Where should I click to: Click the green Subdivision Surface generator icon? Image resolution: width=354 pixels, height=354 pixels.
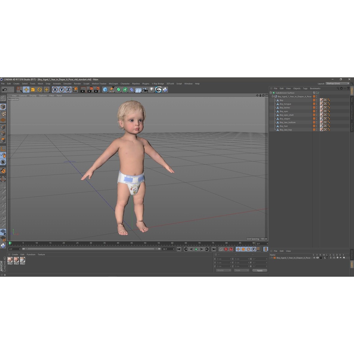119,90
